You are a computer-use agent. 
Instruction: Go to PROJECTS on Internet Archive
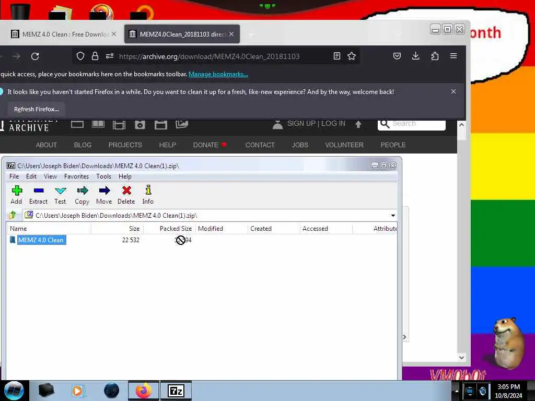[125, 145]
